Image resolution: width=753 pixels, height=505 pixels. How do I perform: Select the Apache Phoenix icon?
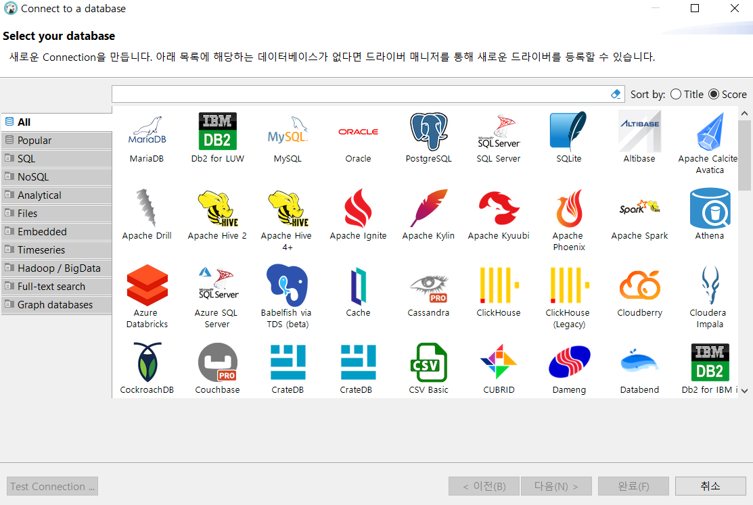568,208
